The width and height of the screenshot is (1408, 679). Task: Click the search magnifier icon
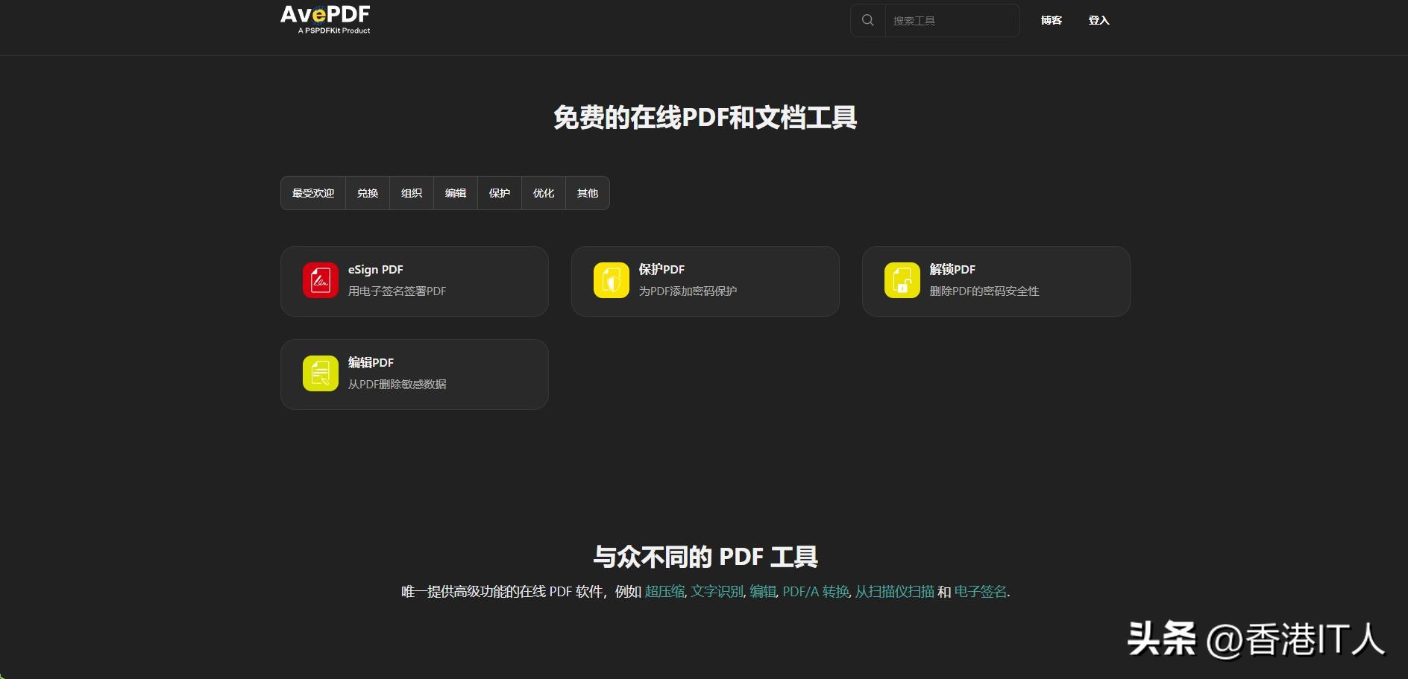coord(868,20)
